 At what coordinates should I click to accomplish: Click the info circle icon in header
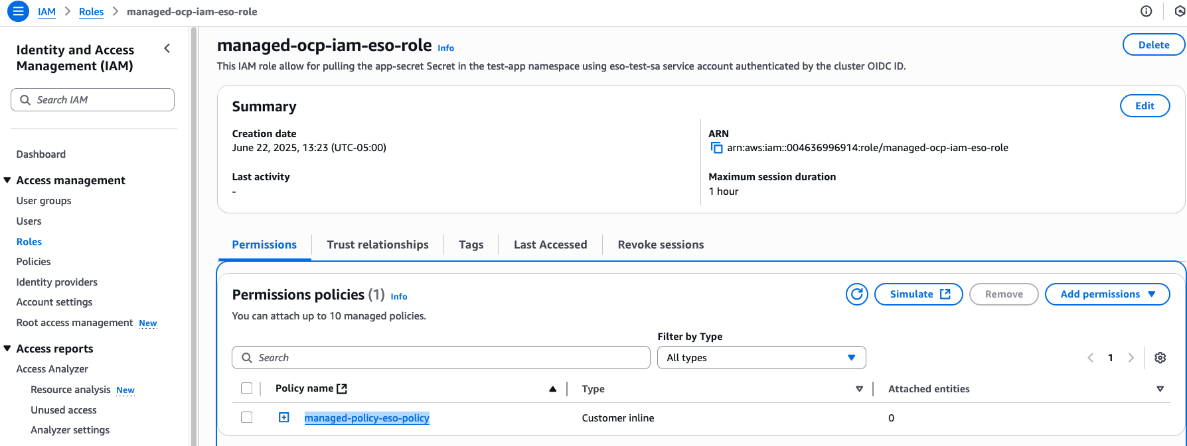point(1146,11)
